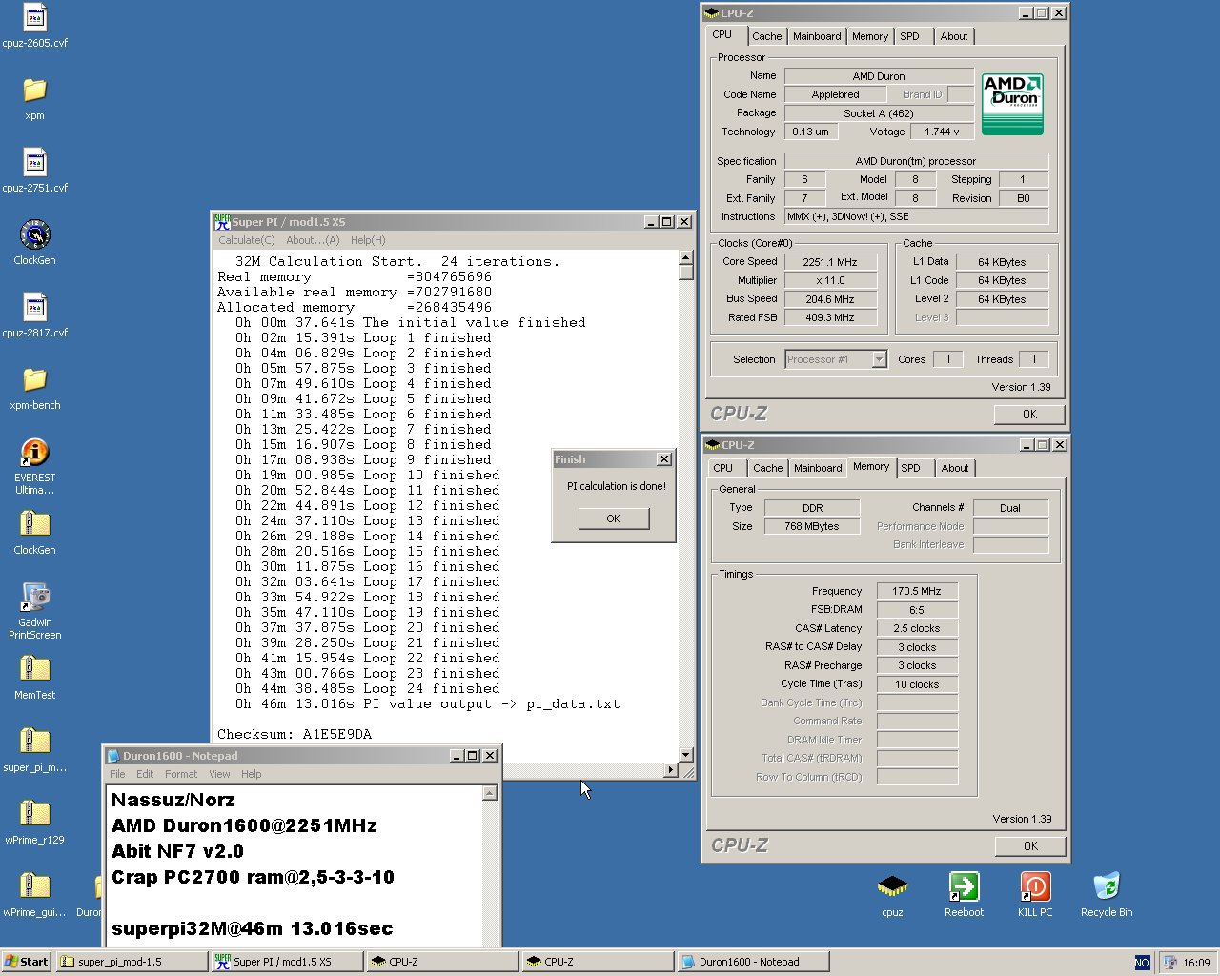Open CPU tab in bottom CPU-Z window

point(723,468)
